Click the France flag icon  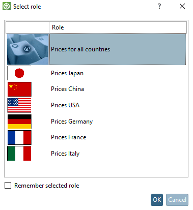pyautogui.click(x=19, y=137)
